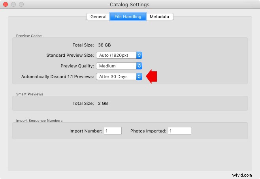Screen dimensions: 260x179
Task: Expand the Preview Quality Medium dropdown
Action: click(119, 66)
